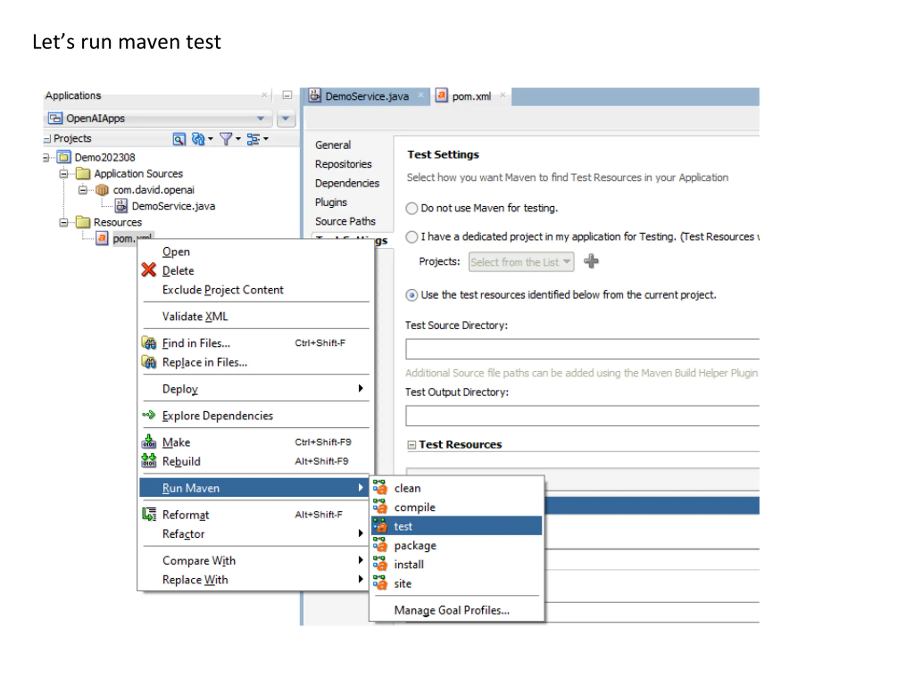Select 'Use the test resources identified below' radio
This screenshot has height=685, width=914.
coord(412,295)
